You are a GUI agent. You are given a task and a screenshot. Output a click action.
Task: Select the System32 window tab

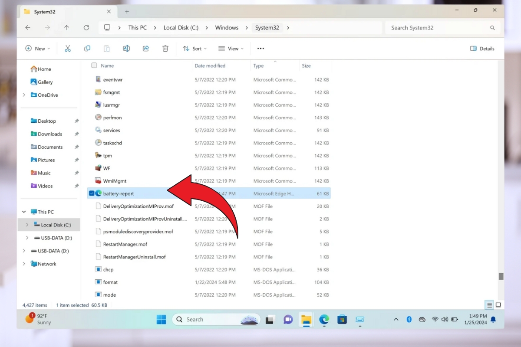(x=69, y=12)
